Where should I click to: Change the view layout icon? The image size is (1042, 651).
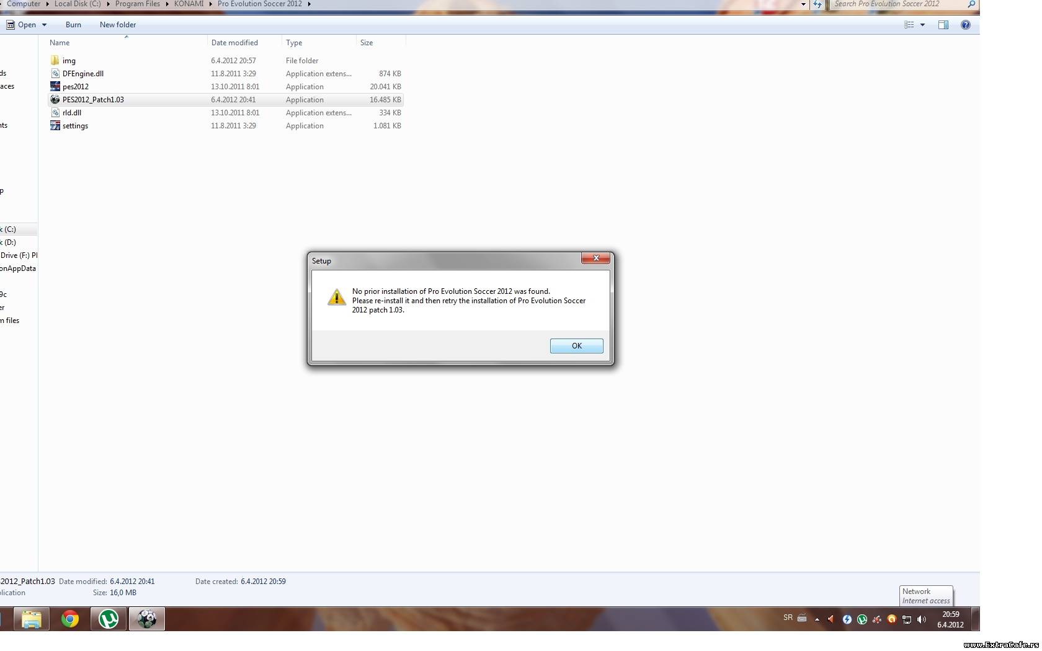[909, 25]
